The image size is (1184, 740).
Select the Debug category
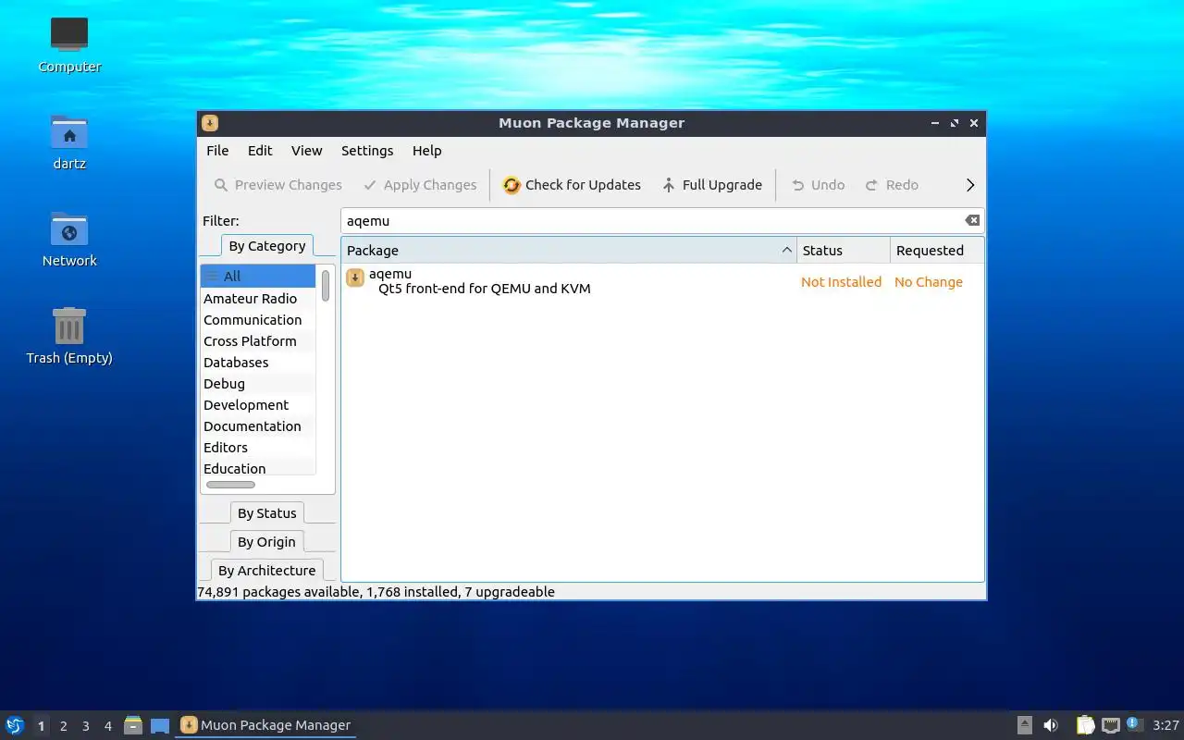pyautogui.click(x=258, y=384)
